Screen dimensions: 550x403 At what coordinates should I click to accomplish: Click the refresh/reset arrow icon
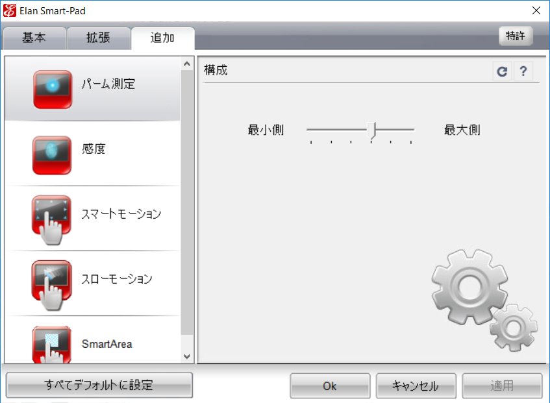pyautogui.click(x=503, y=71)
